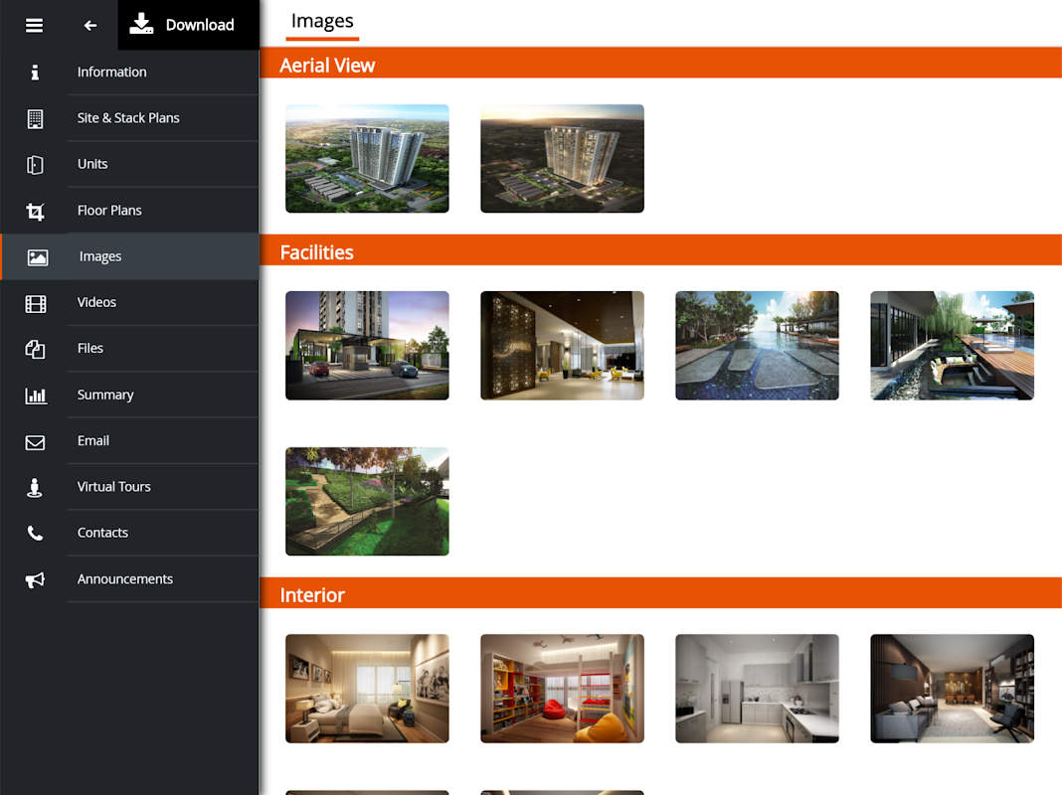Go to Site & Stack Plans
This screenshot has width=1062, height=795.
128,117
